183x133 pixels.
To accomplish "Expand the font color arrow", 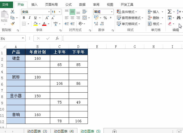I will (x=49, y=24).
